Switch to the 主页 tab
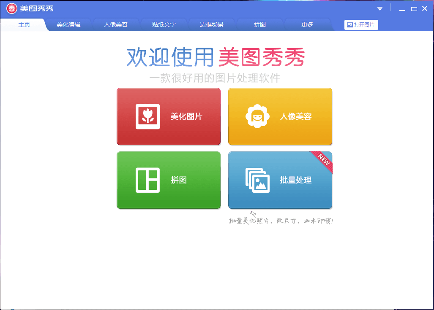The image size is (434, 310). pyautogui.click(x=24, y=24)
